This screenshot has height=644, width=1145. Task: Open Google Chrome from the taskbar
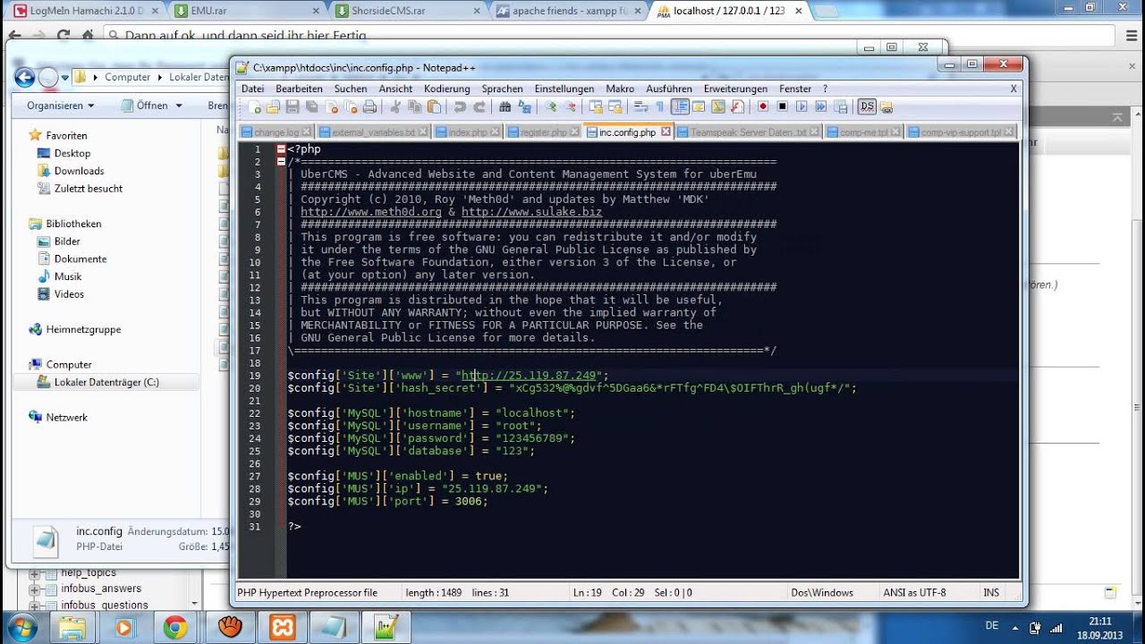pyautogui.click(x=175, y=627)
